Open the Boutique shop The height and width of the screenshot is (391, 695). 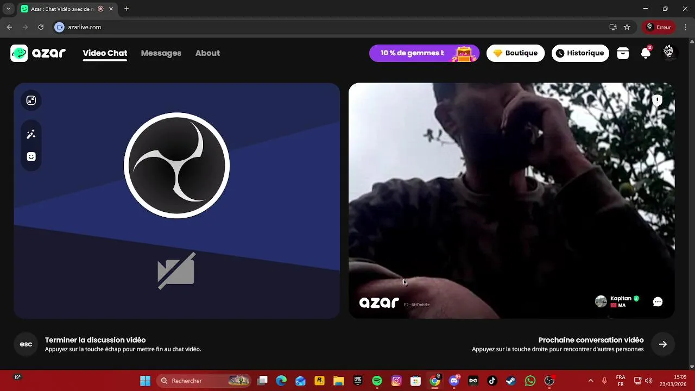(x=515, y=53)
